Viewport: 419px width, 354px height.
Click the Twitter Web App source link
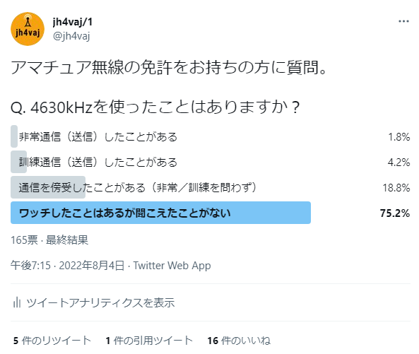coord(172,265)
